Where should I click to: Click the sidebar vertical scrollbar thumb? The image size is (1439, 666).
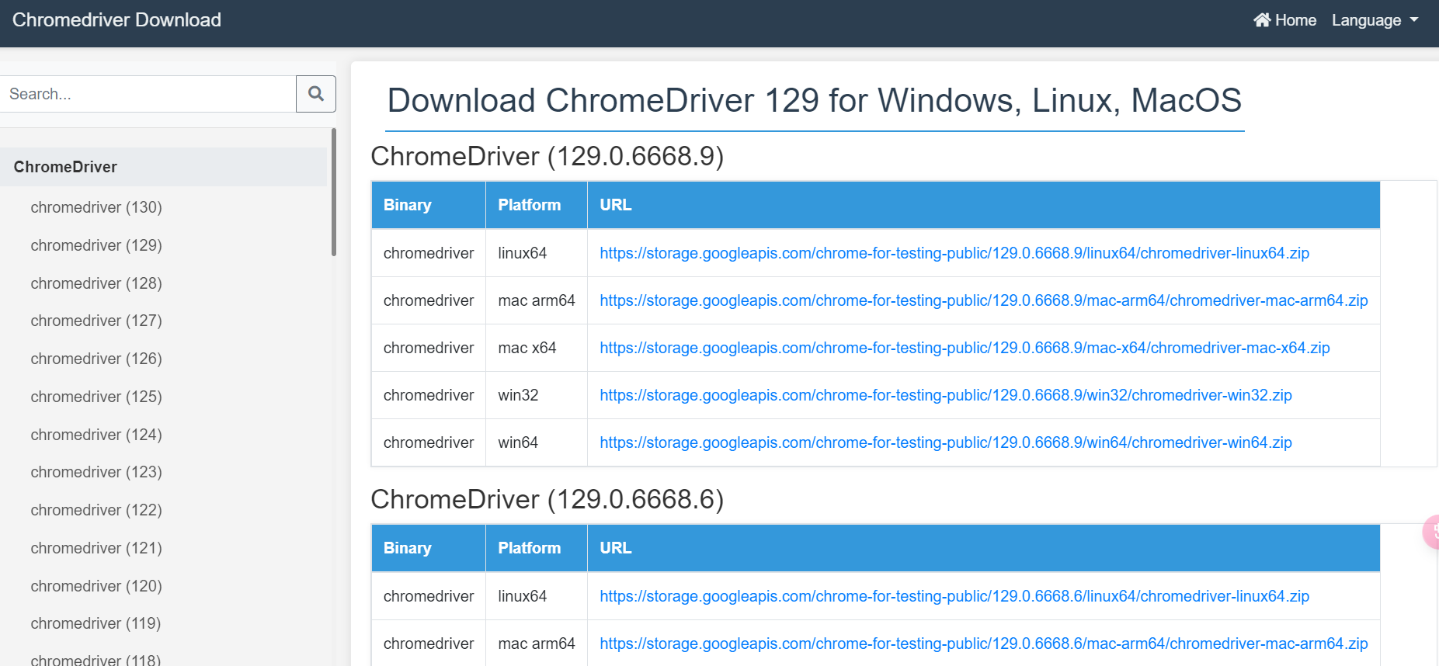[334, 192]
